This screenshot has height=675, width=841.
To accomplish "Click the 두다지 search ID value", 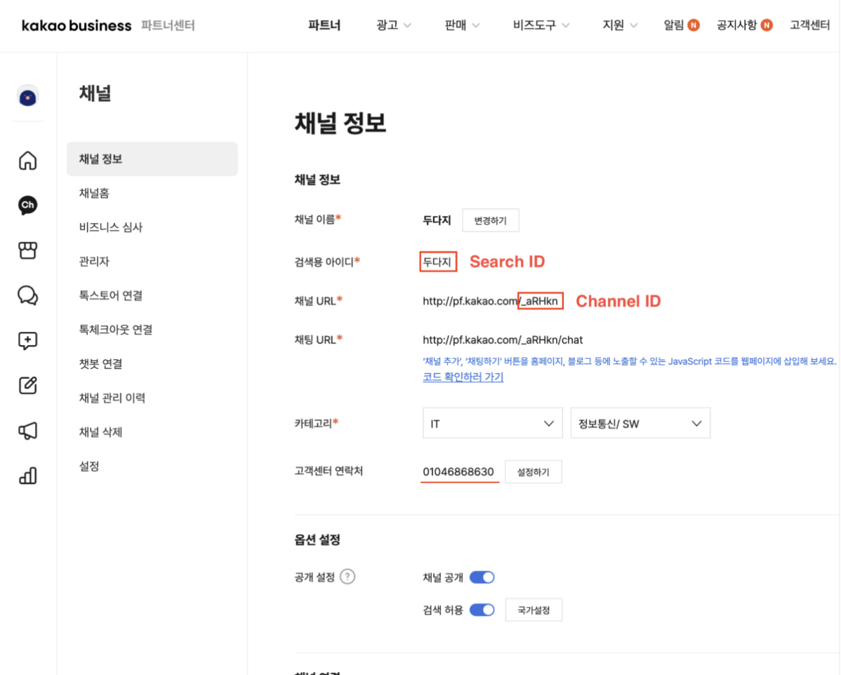I will coord(437,262).
